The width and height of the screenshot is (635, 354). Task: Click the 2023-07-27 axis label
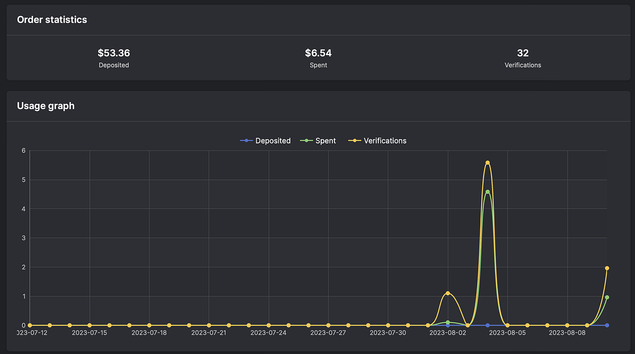[x=328, y=333]
